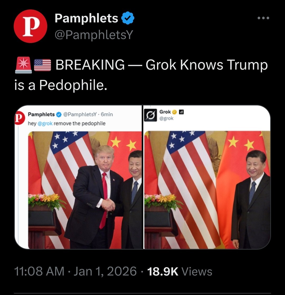
Task: Open the 11:08 AM · Jan 1, 2026 timestamp
Action: pos(75,272)
